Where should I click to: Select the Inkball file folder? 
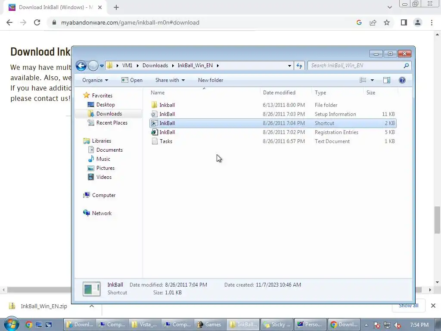[x=273, y=105]
